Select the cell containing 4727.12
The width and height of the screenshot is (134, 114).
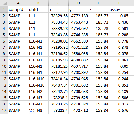pos(79,110)
